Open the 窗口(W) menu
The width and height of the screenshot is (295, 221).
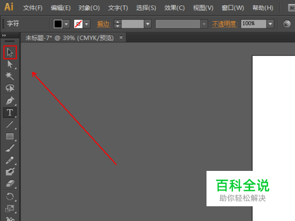(233, 8)
